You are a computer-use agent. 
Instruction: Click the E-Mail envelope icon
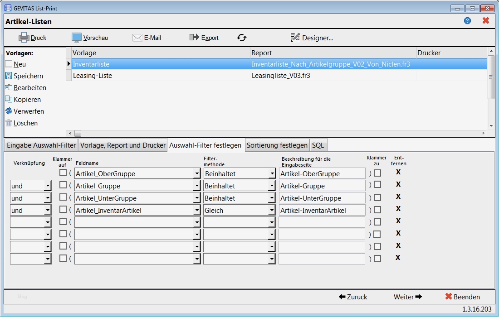(137, 38)
